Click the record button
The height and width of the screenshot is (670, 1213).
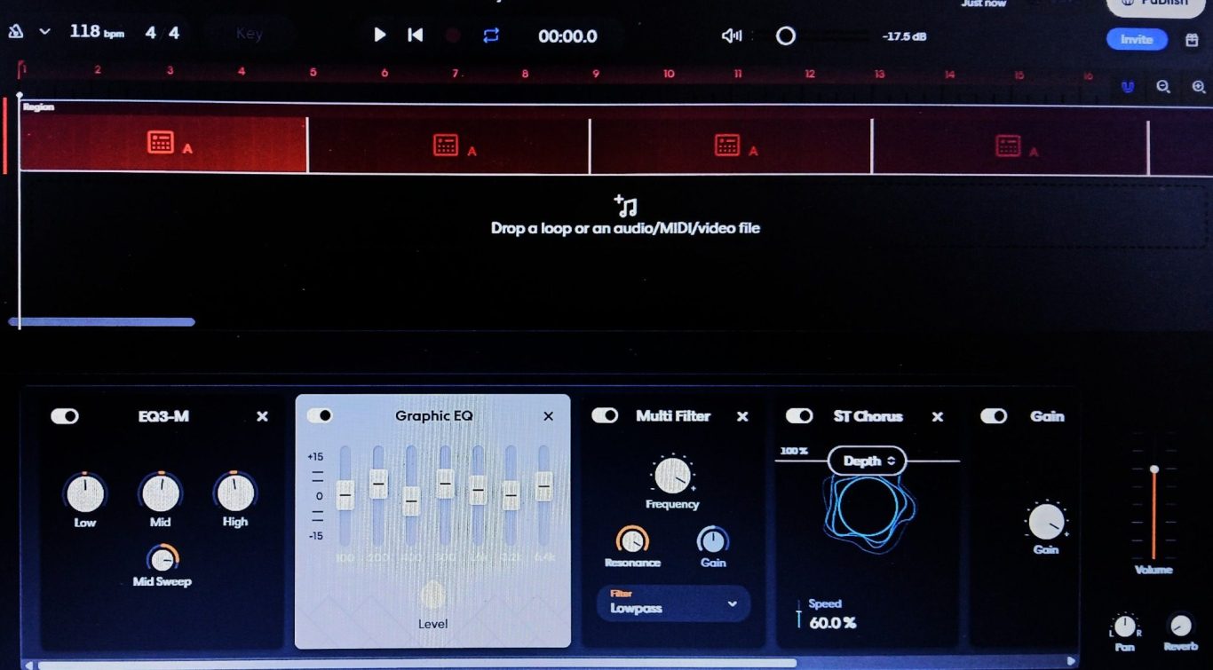coord(453,35)
